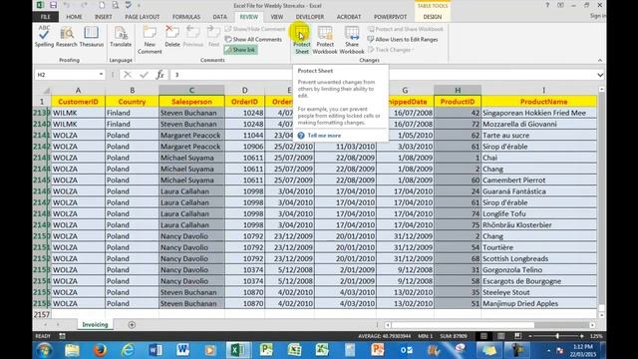Open Internet Explorer from the taskbar
638x359 pixels.
(128, 350)
